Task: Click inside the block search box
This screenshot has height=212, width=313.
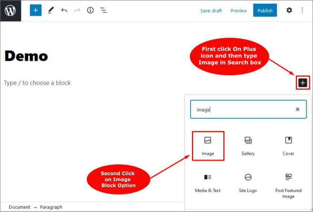Action: point(241,110)
